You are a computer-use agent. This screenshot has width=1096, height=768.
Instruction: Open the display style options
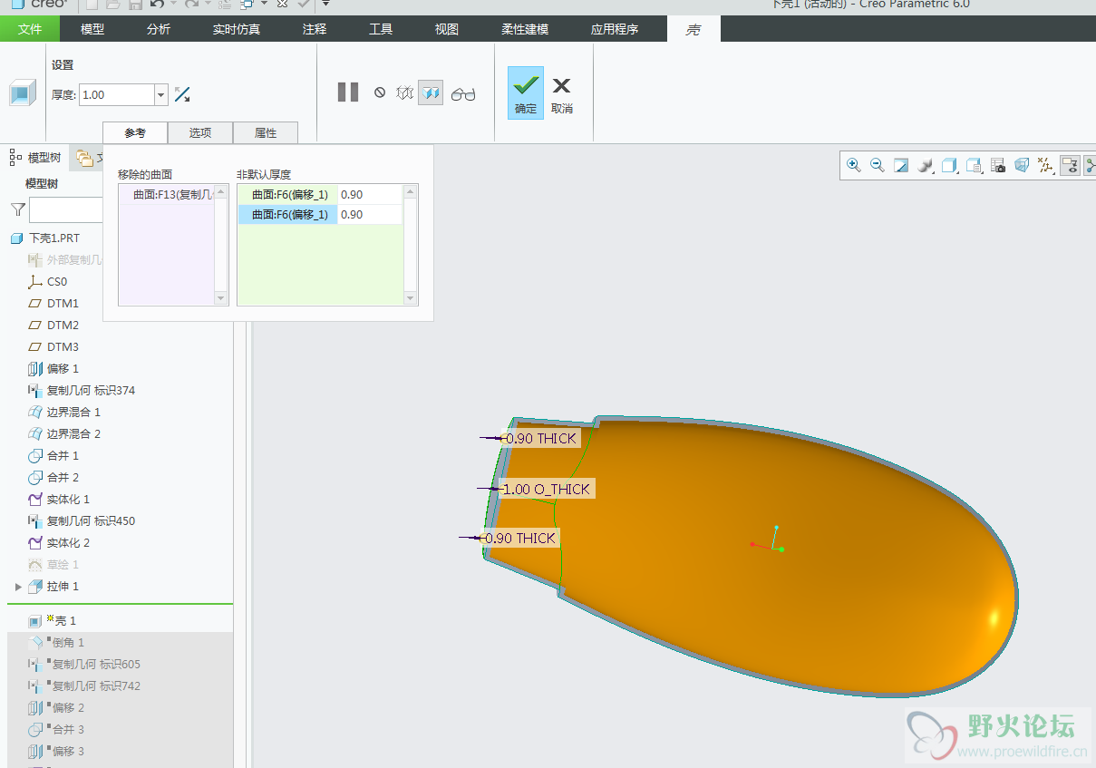point(926,165)
